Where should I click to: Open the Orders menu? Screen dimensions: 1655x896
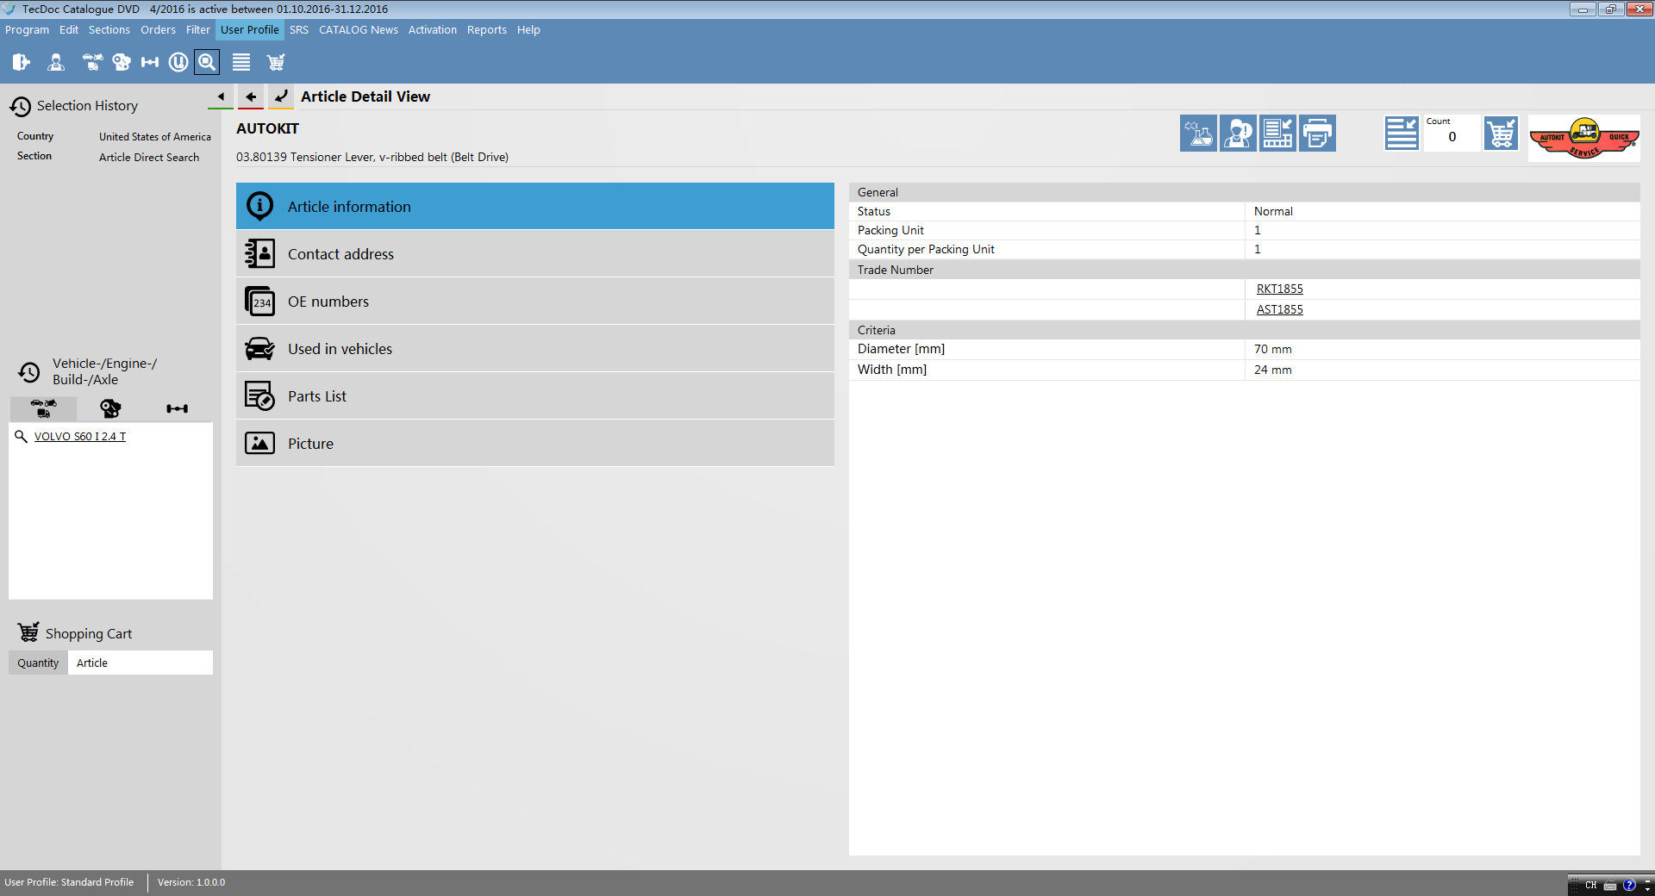click(158, 29)
